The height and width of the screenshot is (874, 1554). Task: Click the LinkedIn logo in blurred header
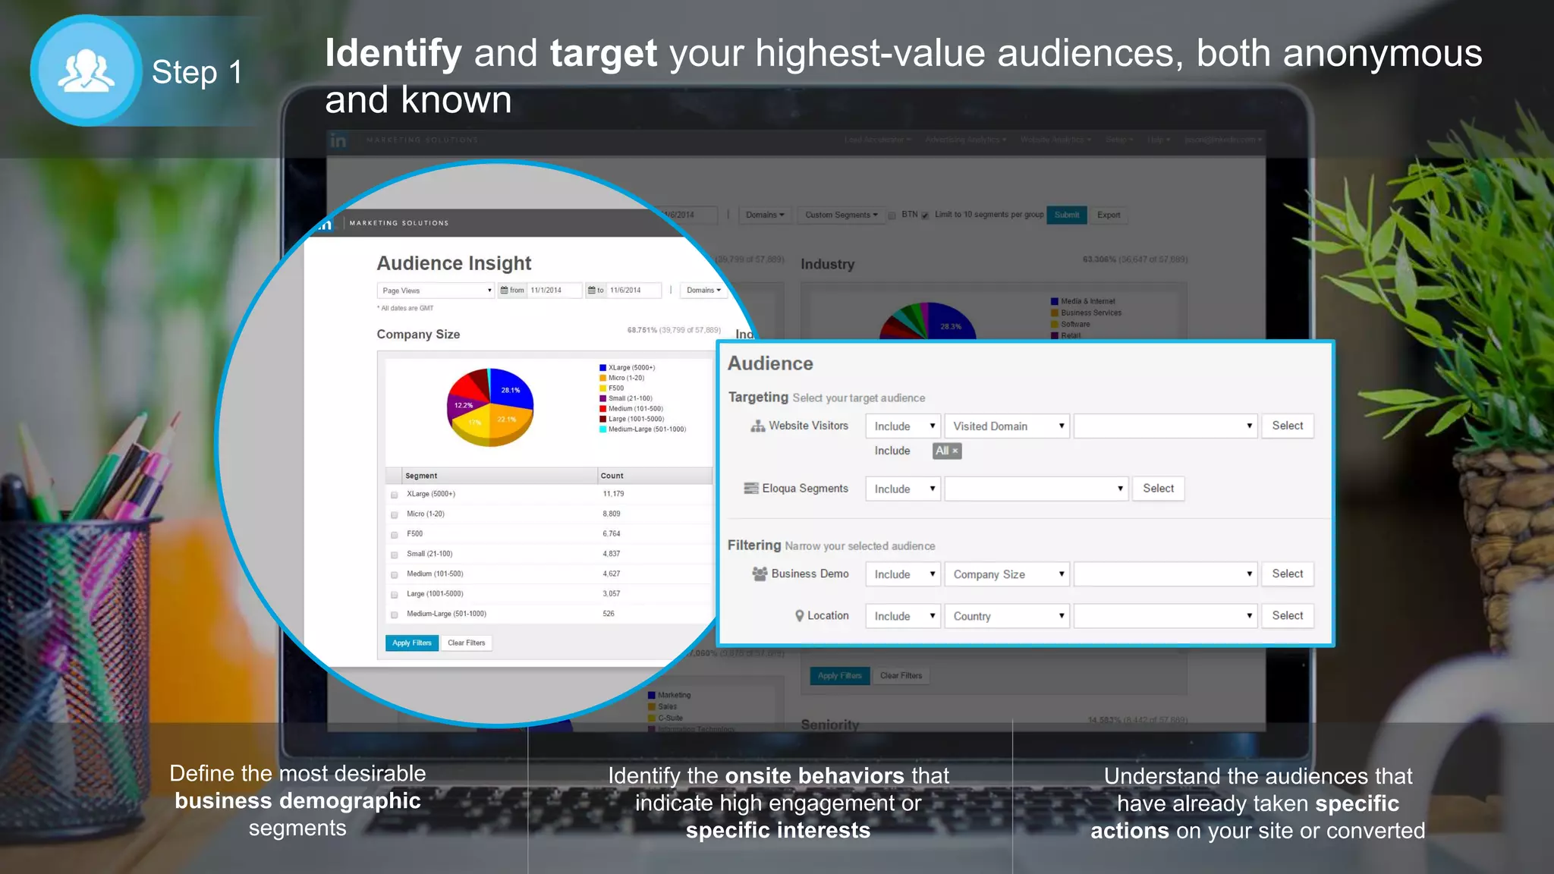click(338, 140)
